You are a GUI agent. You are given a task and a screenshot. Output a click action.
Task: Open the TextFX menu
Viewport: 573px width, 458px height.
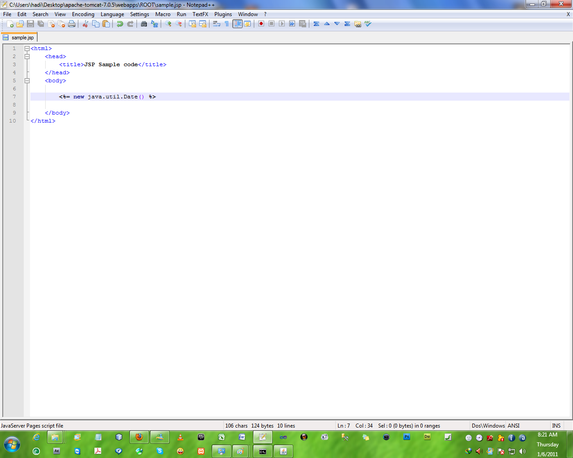[200, 14]
